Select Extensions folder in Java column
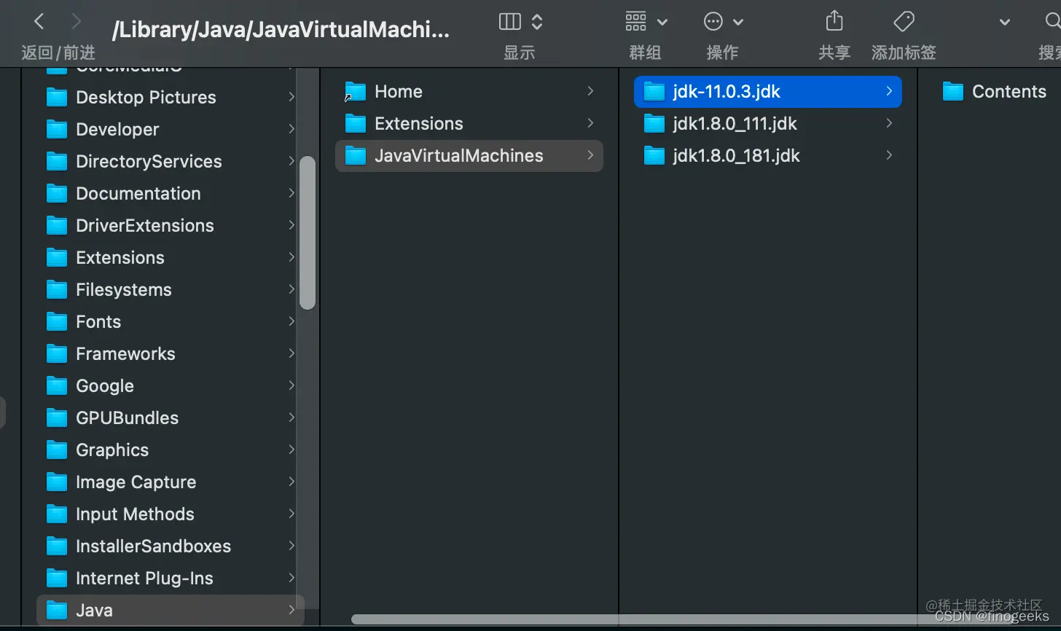1061x631 pixels. 469,123
